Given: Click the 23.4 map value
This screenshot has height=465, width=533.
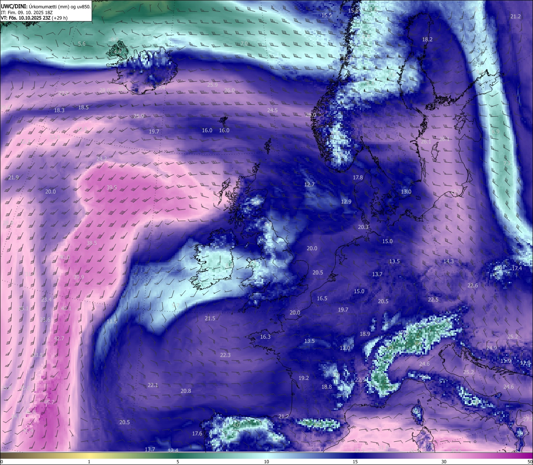Looking at the screenshot, I should pyautogui.click(x=46, y=300).
